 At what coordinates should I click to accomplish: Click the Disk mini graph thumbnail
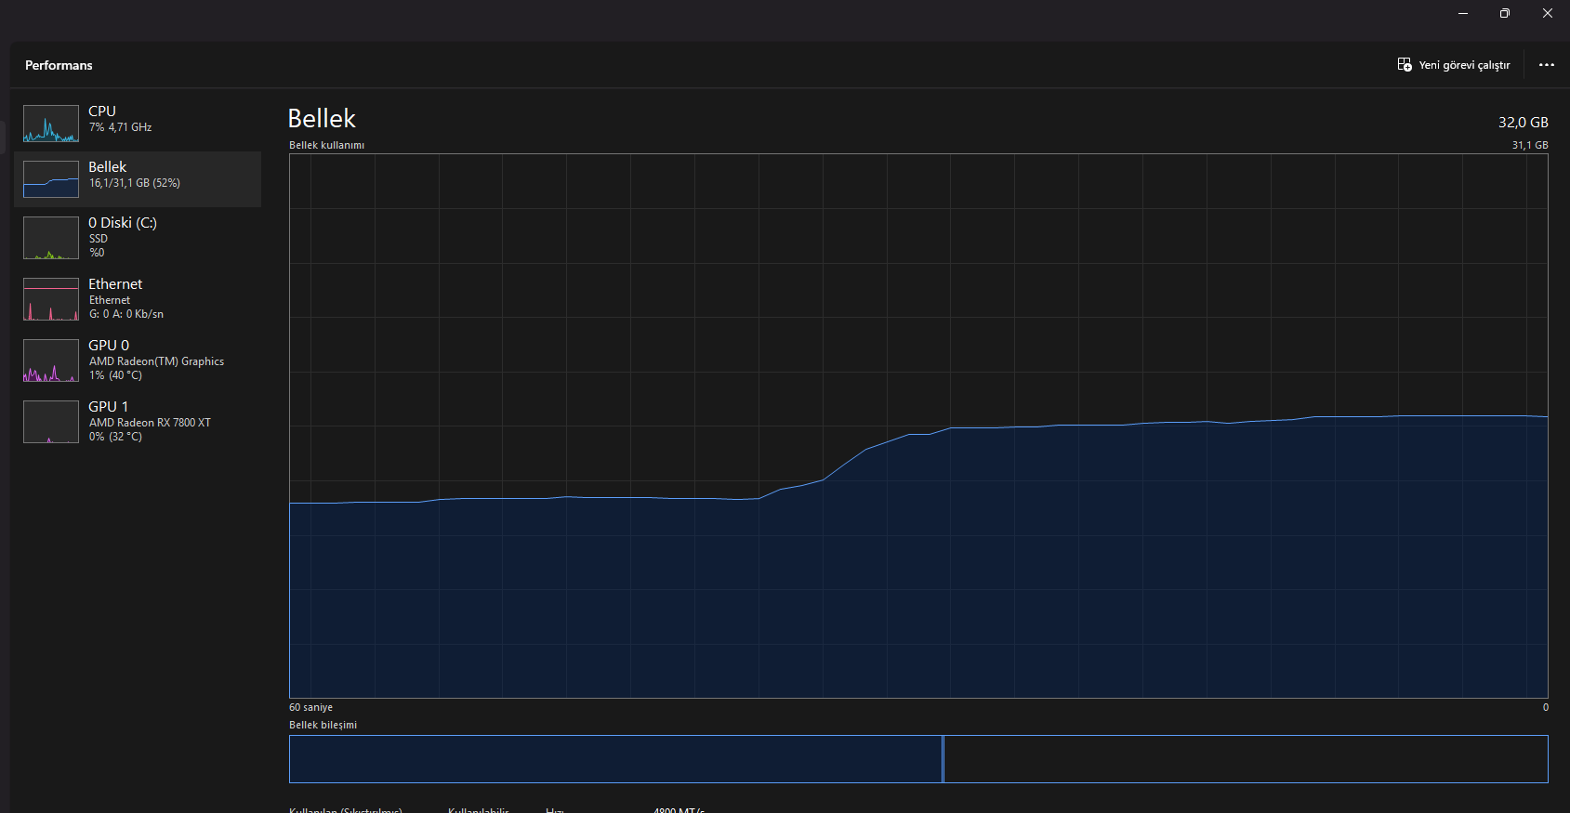click(51, 238)
